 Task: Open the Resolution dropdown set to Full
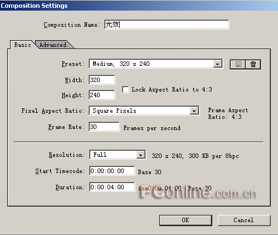click(x=141, y=155)
